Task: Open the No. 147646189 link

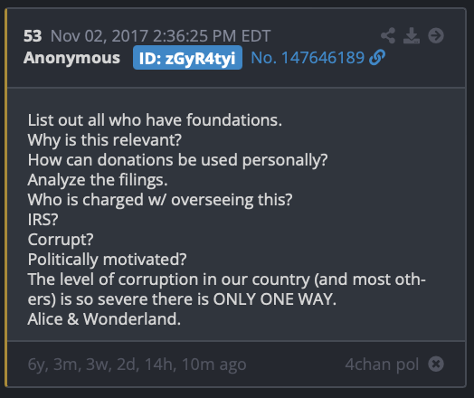Action: click(308, 58)
